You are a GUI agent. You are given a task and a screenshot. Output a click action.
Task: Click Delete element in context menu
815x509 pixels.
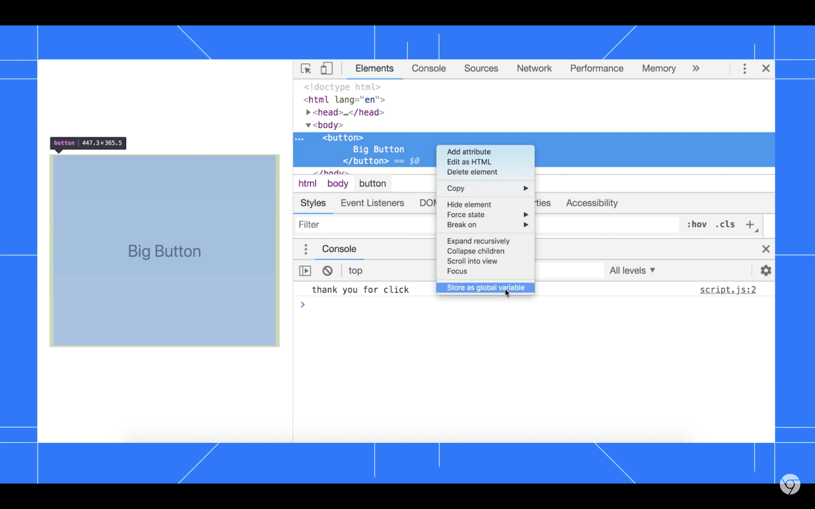[472, 172]
